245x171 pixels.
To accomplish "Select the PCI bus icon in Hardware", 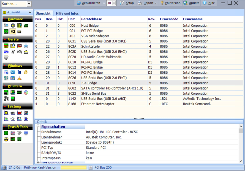I will (x=13, y=32).
